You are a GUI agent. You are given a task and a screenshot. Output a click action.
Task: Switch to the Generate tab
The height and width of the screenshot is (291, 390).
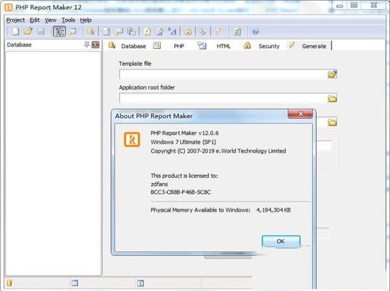(308, 46)
